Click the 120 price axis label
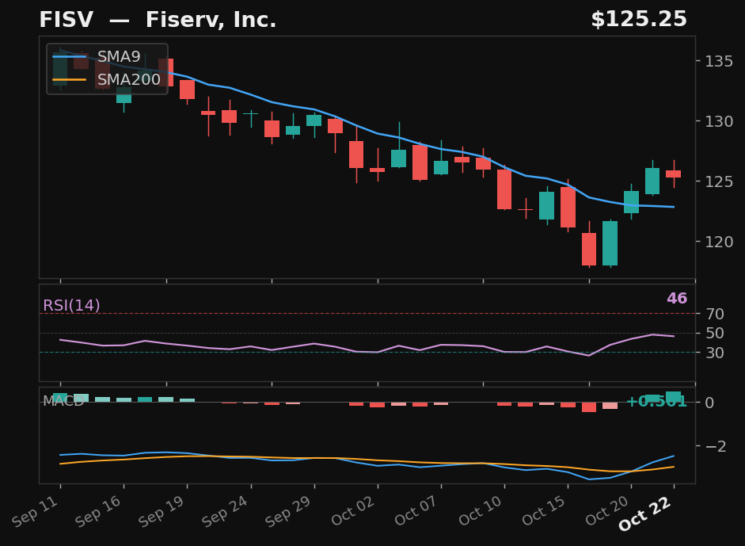 point(719,242)
